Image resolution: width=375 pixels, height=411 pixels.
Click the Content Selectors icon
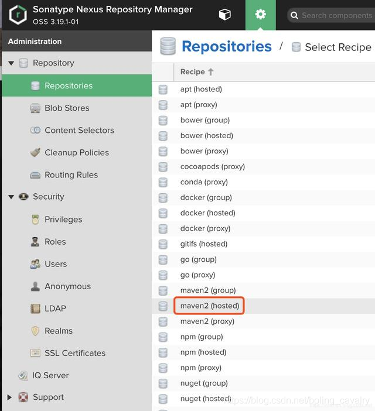(x=35, y=130)
